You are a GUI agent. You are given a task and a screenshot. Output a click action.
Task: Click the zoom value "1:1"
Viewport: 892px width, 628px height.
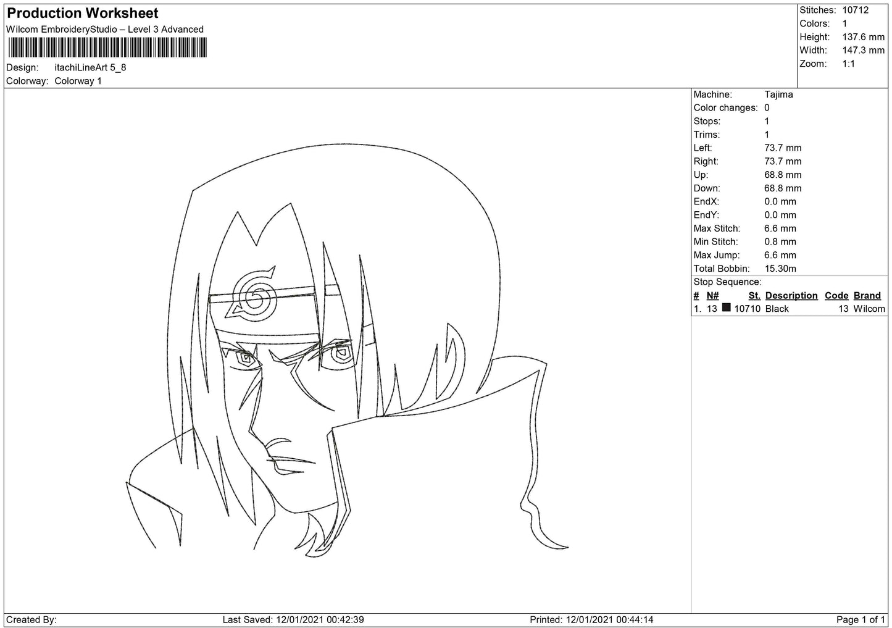(x=849, y=64)
